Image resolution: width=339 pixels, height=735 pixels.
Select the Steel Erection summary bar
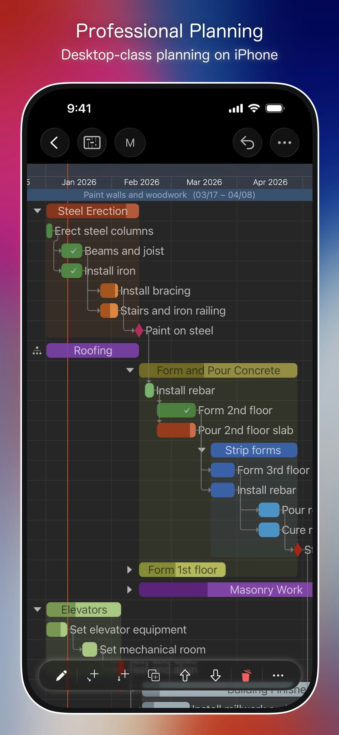93,211
